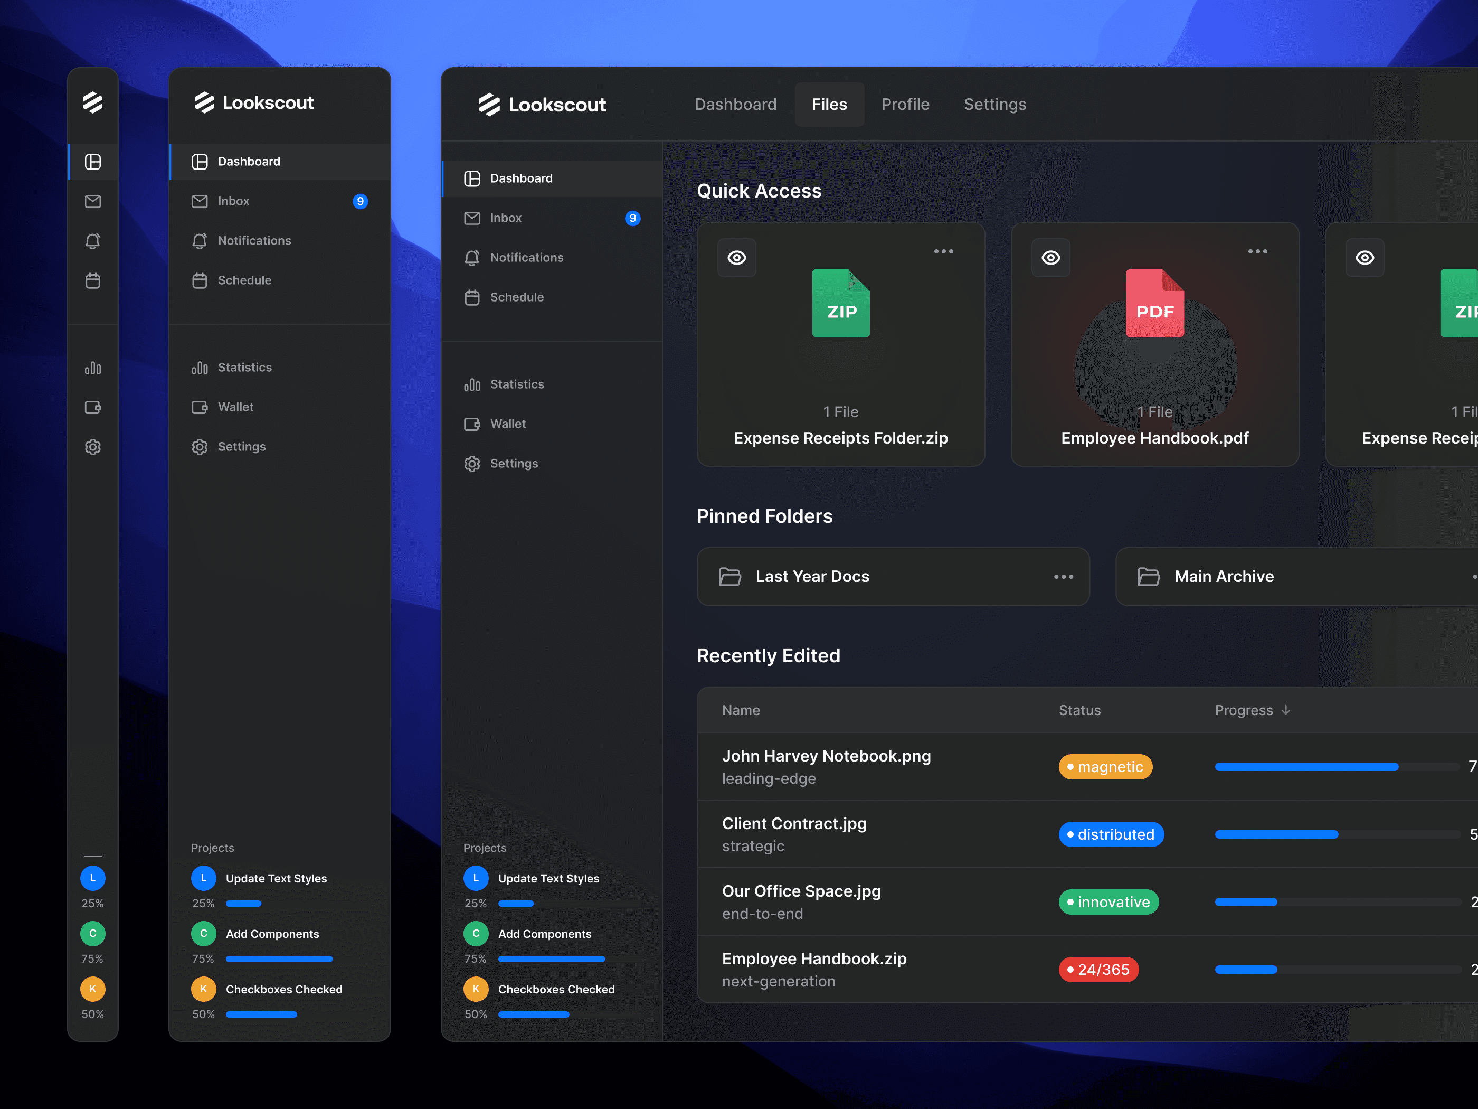Screen dimensions: 1478x1109
Task: Click the envelope icon in the narrow sidebar
Action: pyautogui.click(x=93, y=201)
